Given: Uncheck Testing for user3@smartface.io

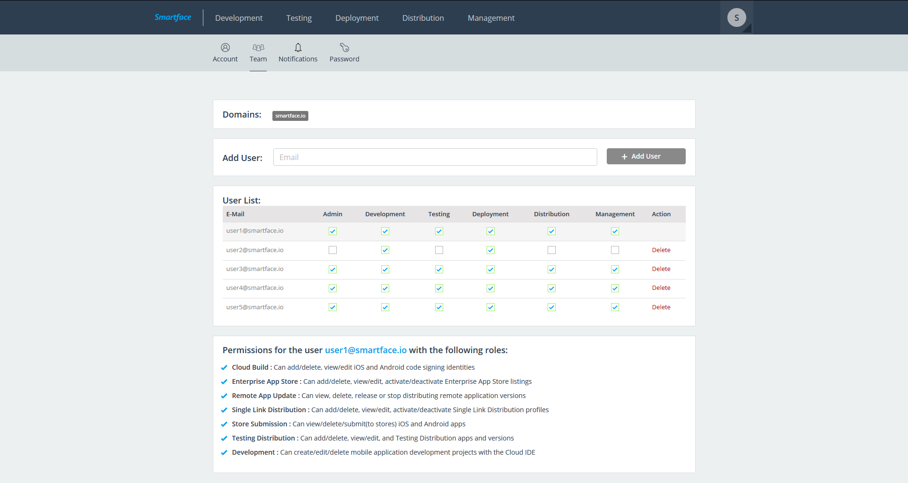Looking at the screenshot, I should coord(439,269).
